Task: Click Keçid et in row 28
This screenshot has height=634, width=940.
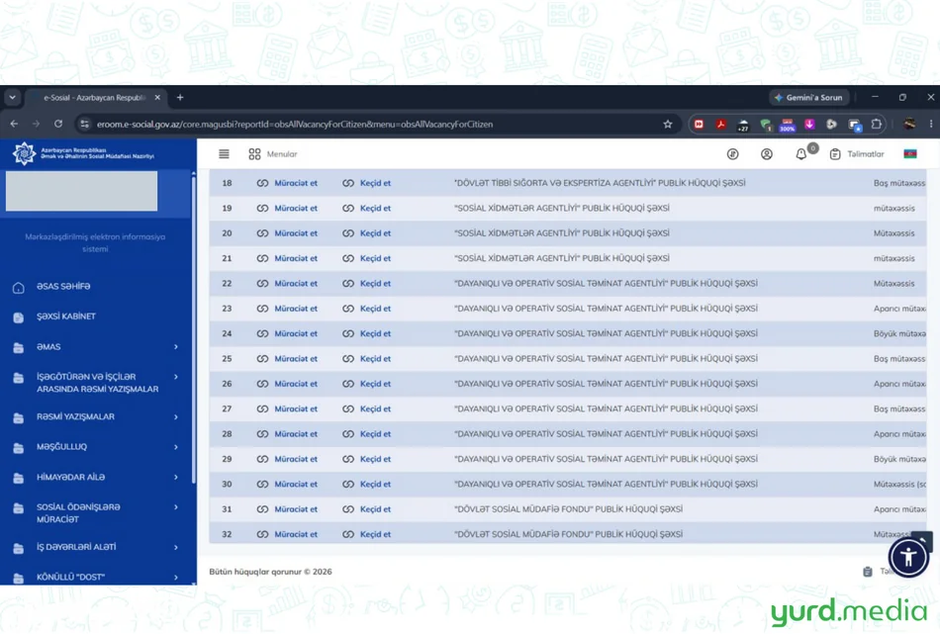Action: 375,434
